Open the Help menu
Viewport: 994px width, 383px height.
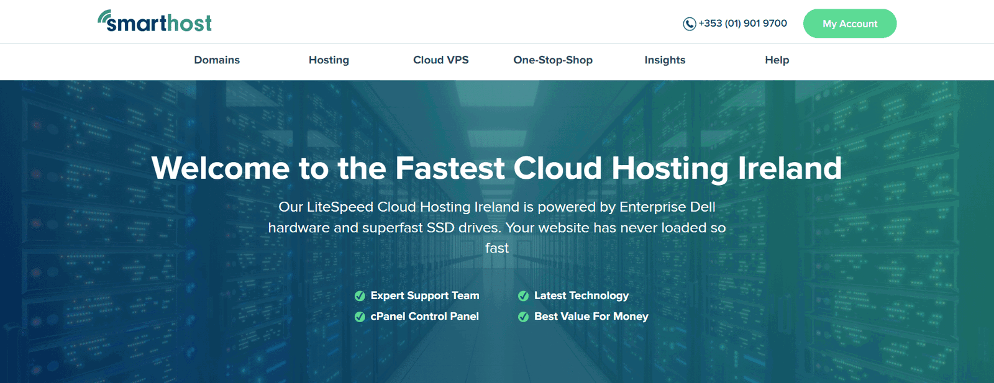click(777, 60)
